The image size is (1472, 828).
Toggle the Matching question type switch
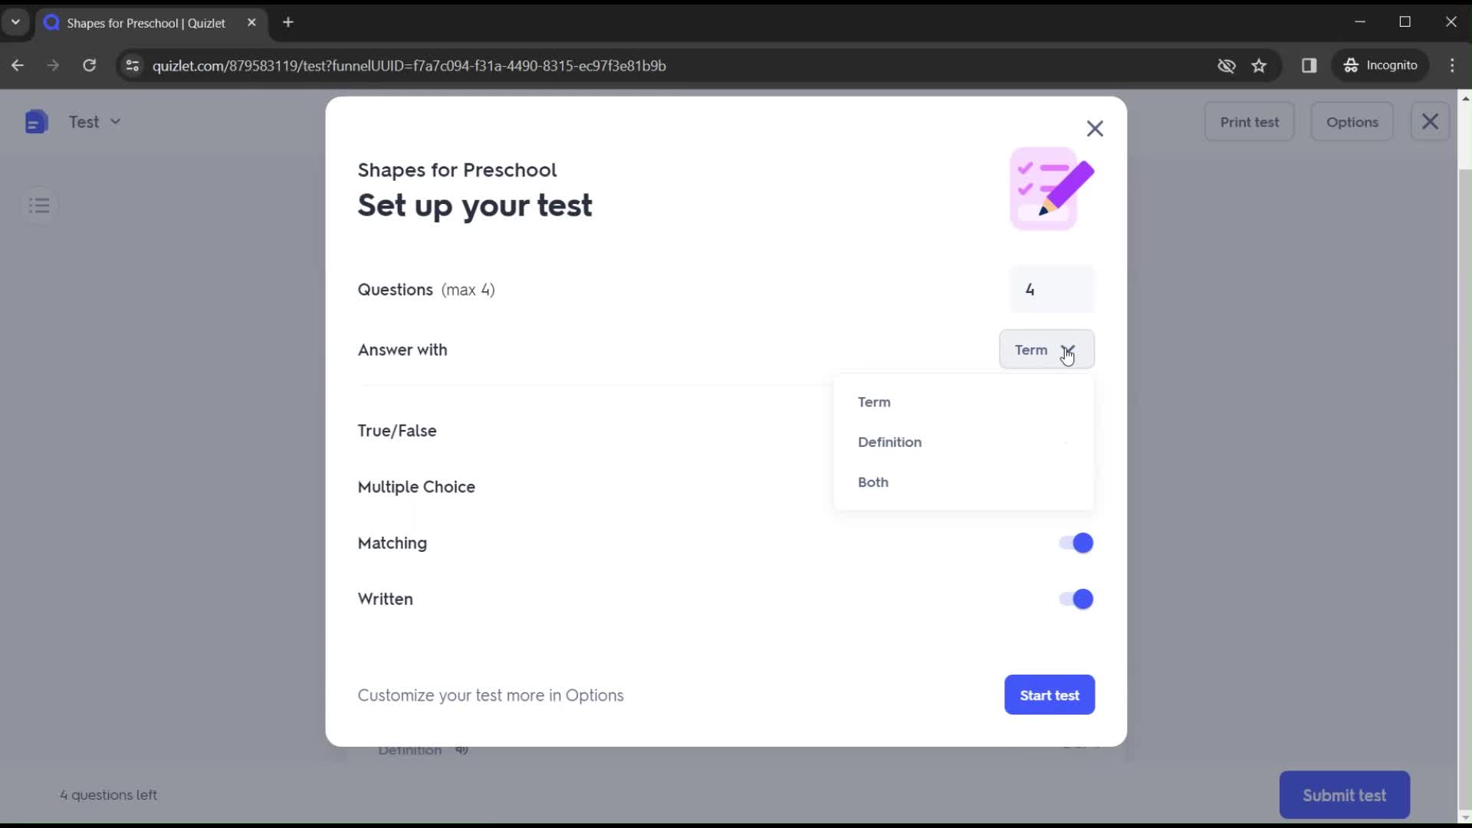1076,543
